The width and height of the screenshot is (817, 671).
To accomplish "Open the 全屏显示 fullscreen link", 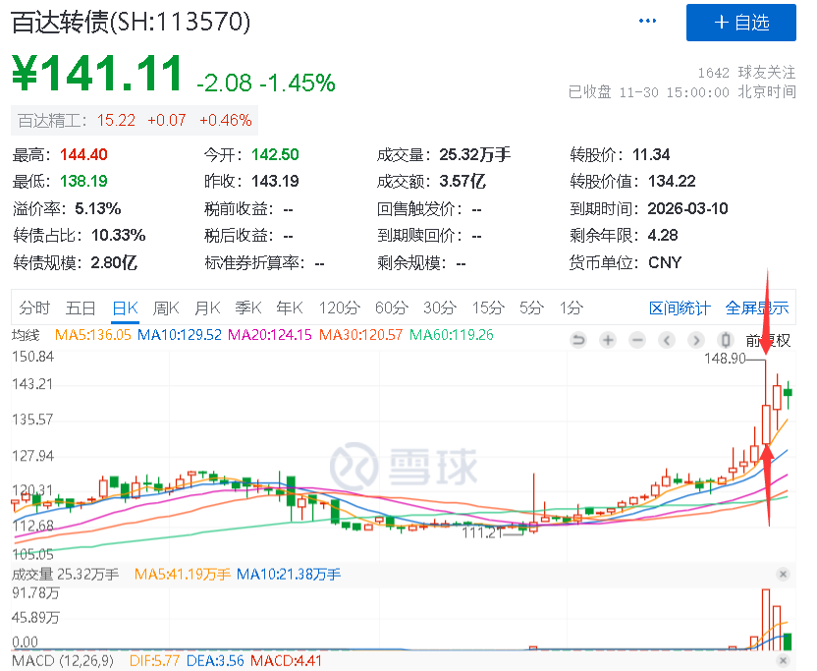I will [x=757, y=308].
